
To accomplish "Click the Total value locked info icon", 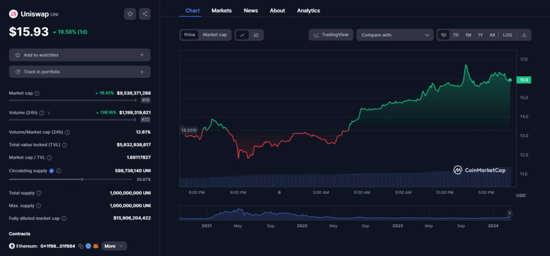I will (65, 145).
